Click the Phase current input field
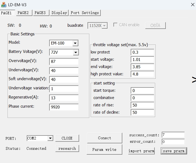196x163 pixels. [x=64, y=107]
